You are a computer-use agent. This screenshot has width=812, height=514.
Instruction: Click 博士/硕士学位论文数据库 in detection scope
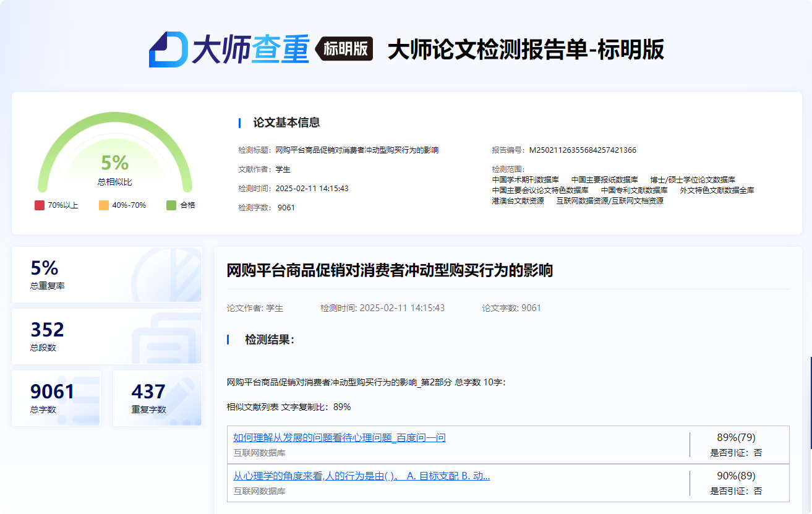[x=693, y=180]
